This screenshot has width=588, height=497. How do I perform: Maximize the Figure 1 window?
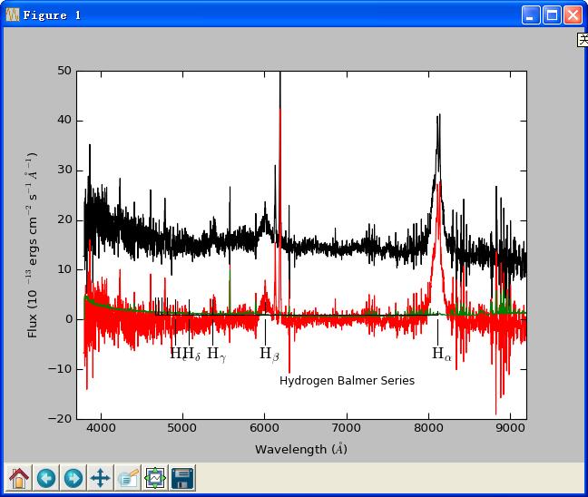(552, 15)
